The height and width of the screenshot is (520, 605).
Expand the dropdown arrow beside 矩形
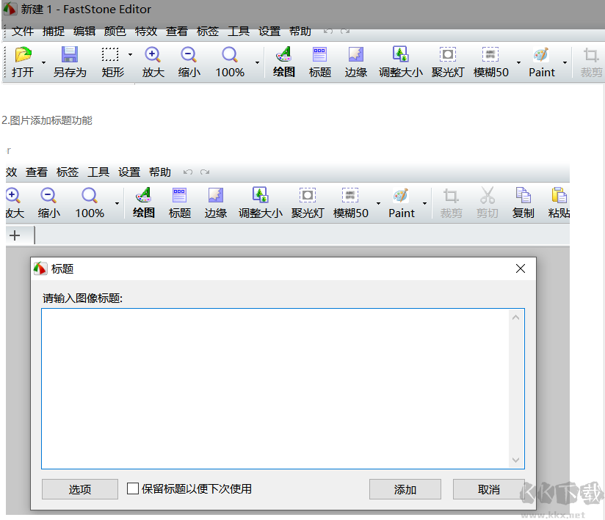[x=130, y=55]
